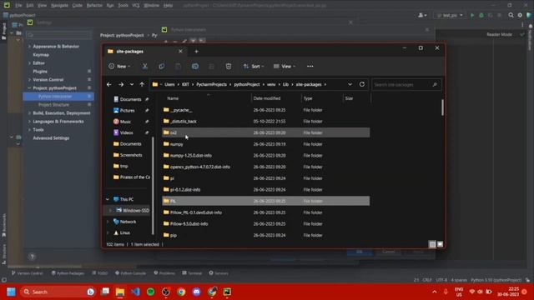This screenshot has height=300, width=534.
Task: Click the PyCharm Debug bug icon
Action: click(x=481, y=15)
